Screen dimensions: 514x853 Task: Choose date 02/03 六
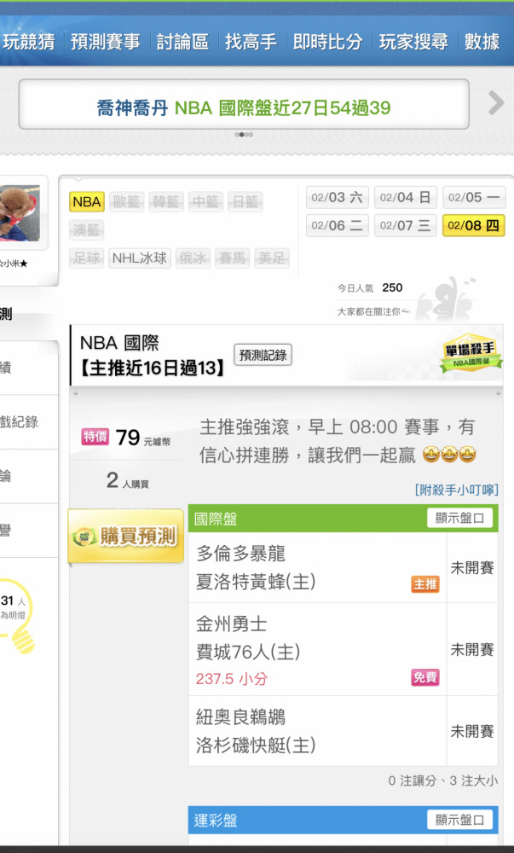click(338, 198)
